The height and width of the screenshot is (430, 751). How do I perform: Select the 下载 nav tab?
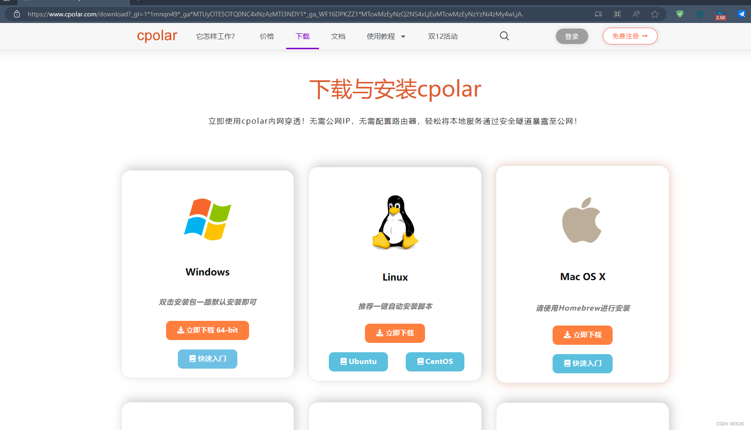click(x=303, y=37)
